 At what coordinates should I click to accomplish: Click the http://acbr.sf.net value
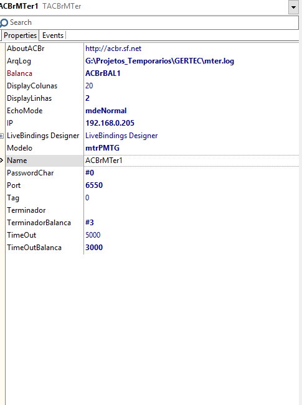coord(113,49)
